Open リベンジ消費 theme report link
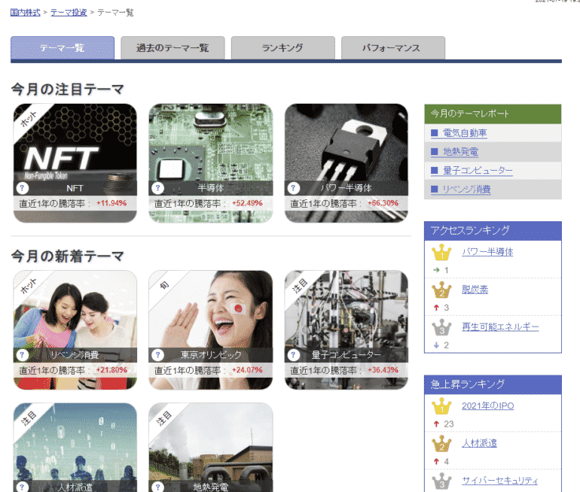580x492 pixels. (x=467, y=189)
